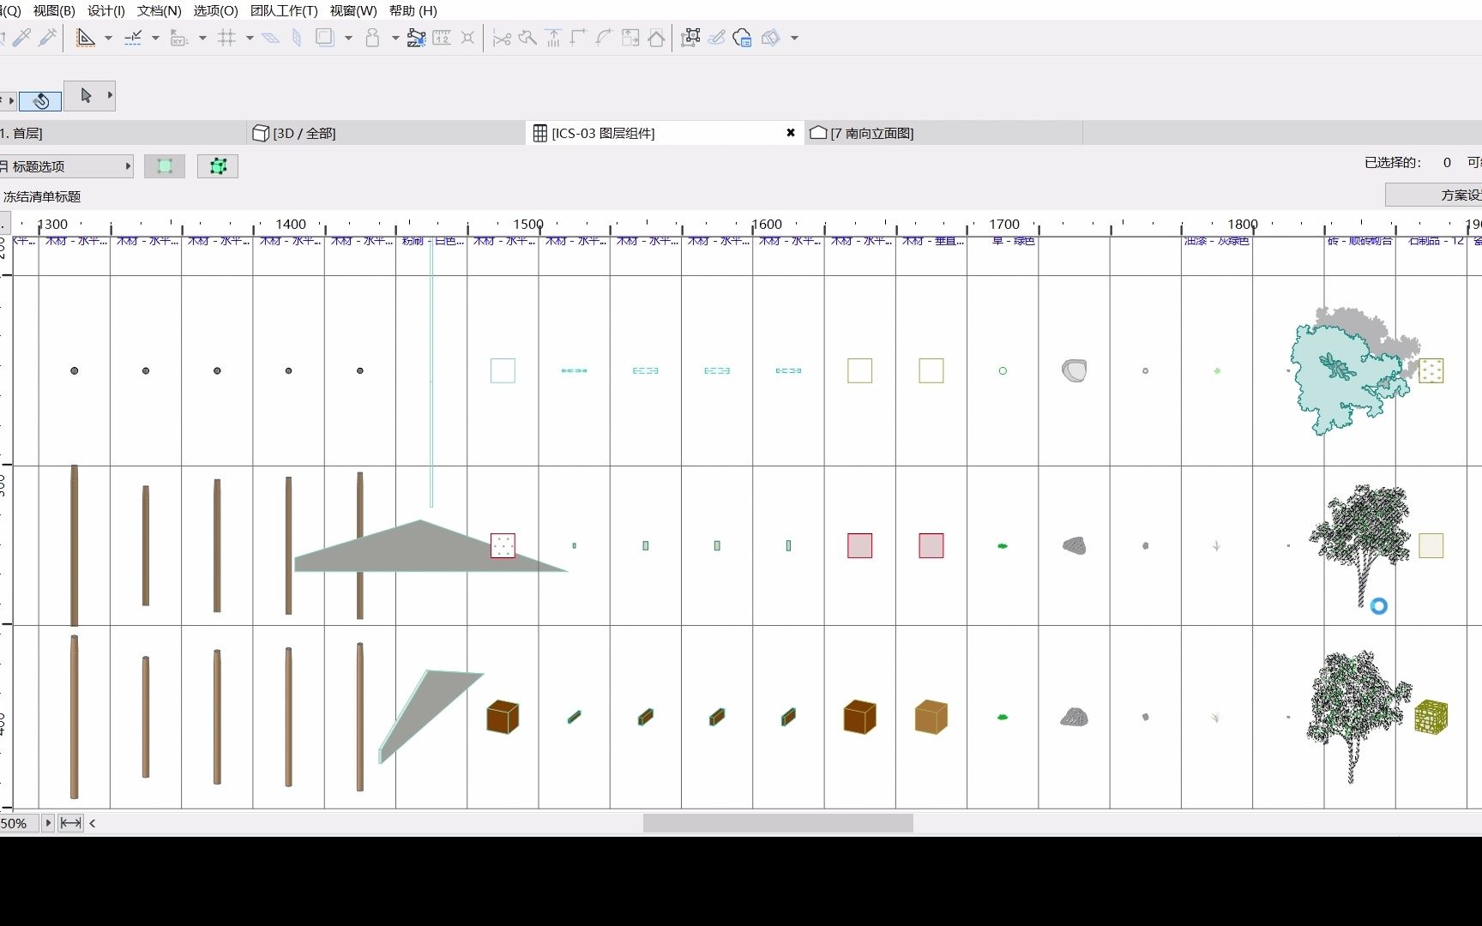This screenshot has width=1482, height=926.
Task: Expand the grid snap dropdown arrow
Action: point(250,38)
